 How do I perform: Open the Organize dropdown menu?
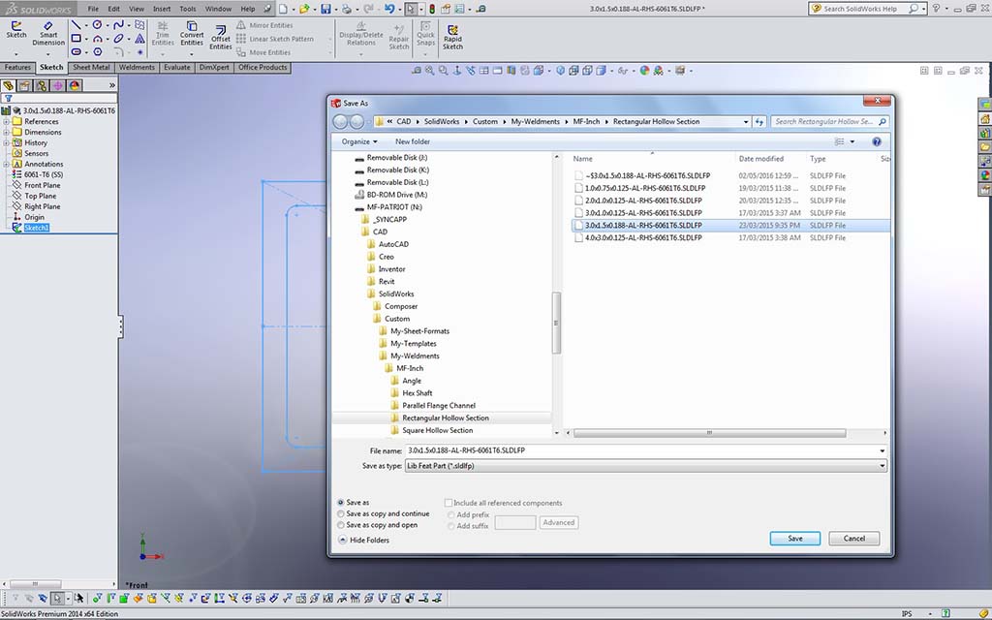point(359,141)
